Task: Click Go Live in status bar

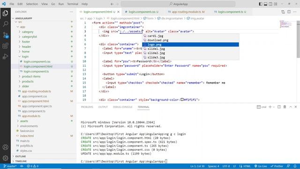Action: 261,166
